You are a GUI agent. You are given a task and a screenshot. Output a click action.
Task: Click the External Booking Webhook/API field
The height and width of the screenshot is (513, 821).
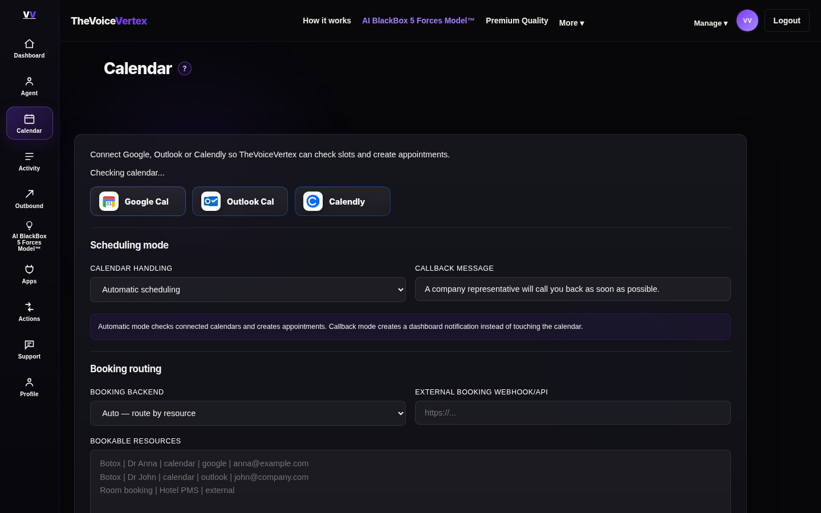pyautogui.click(x=573, y=413)
